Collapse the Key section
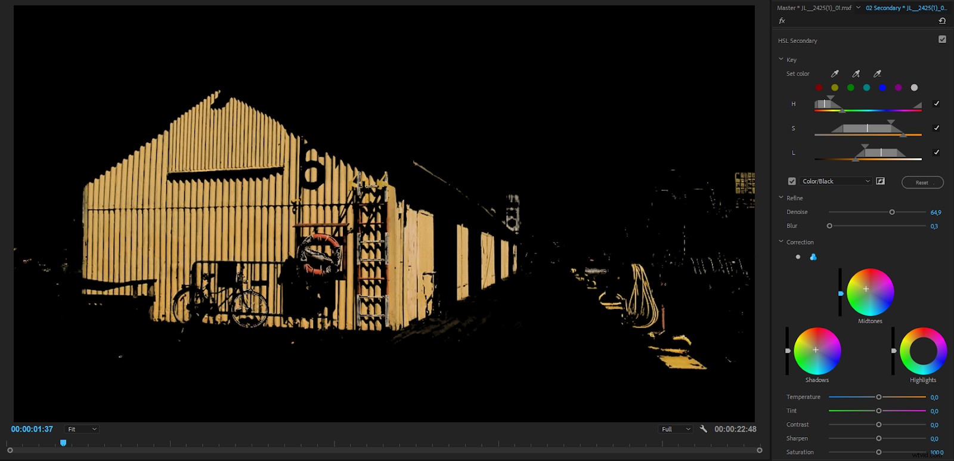954x461 pixels. [781, 60]
